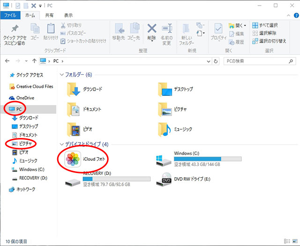Select the Windows (C:) drive icon
The height and width of the screenshot is (246, 300).
pyautogui.click(x=164, y=160)
